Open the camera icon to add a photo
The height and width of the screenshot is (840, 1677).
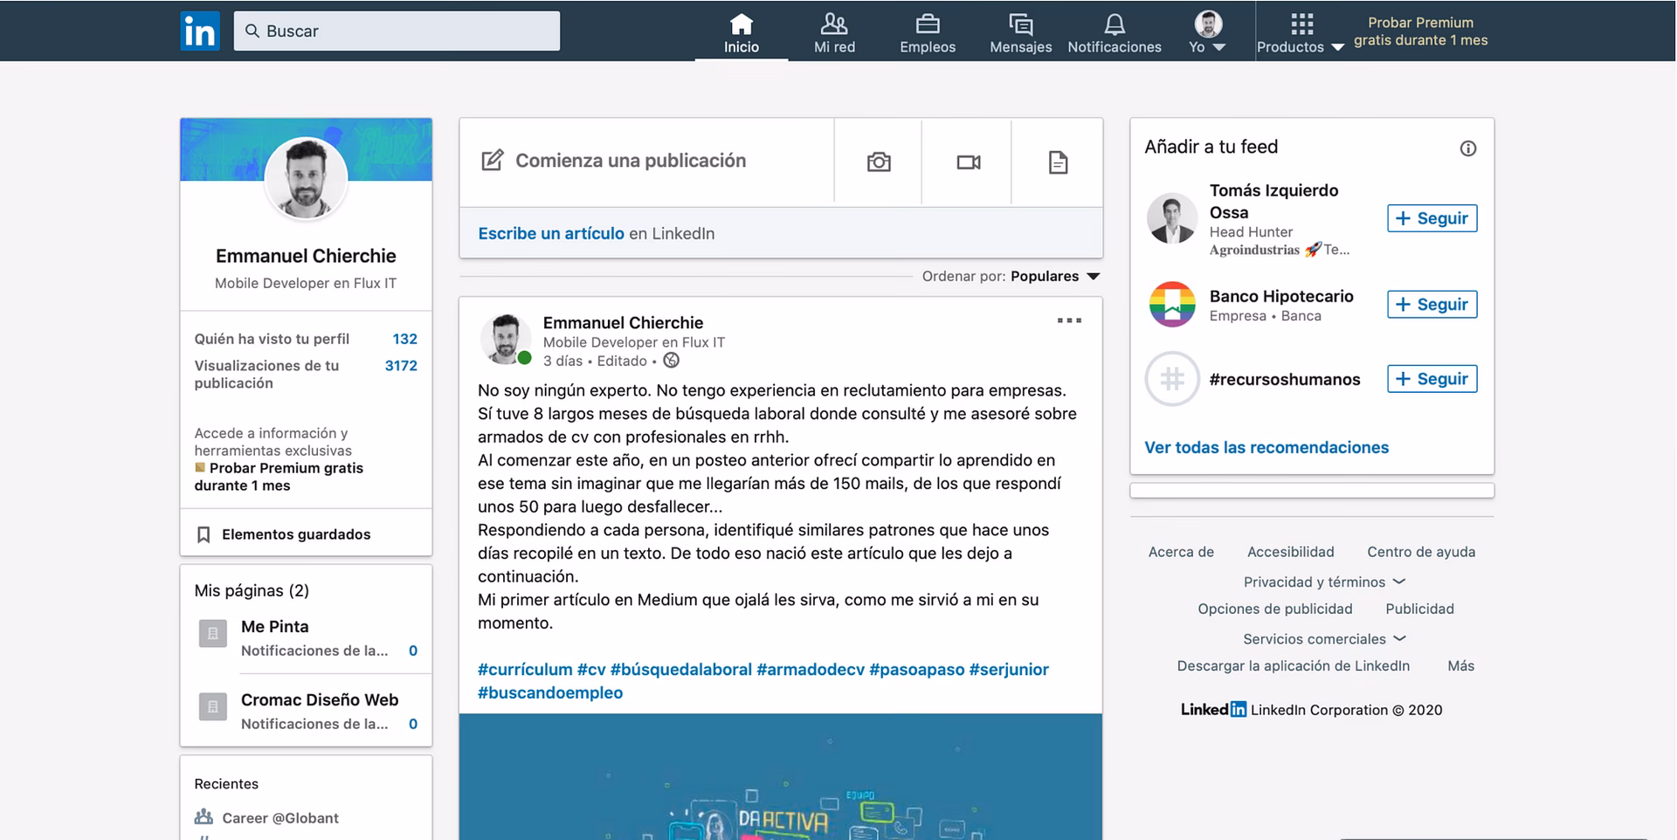pyautogui.click(x=878, y=162)
